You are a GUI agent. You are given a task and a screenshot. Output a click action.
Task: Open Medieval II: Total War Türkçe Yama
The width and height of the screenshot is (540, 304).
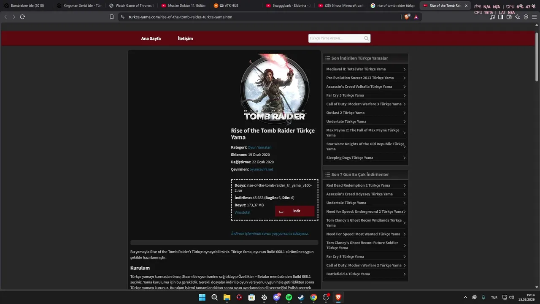[x=356, y=69]
